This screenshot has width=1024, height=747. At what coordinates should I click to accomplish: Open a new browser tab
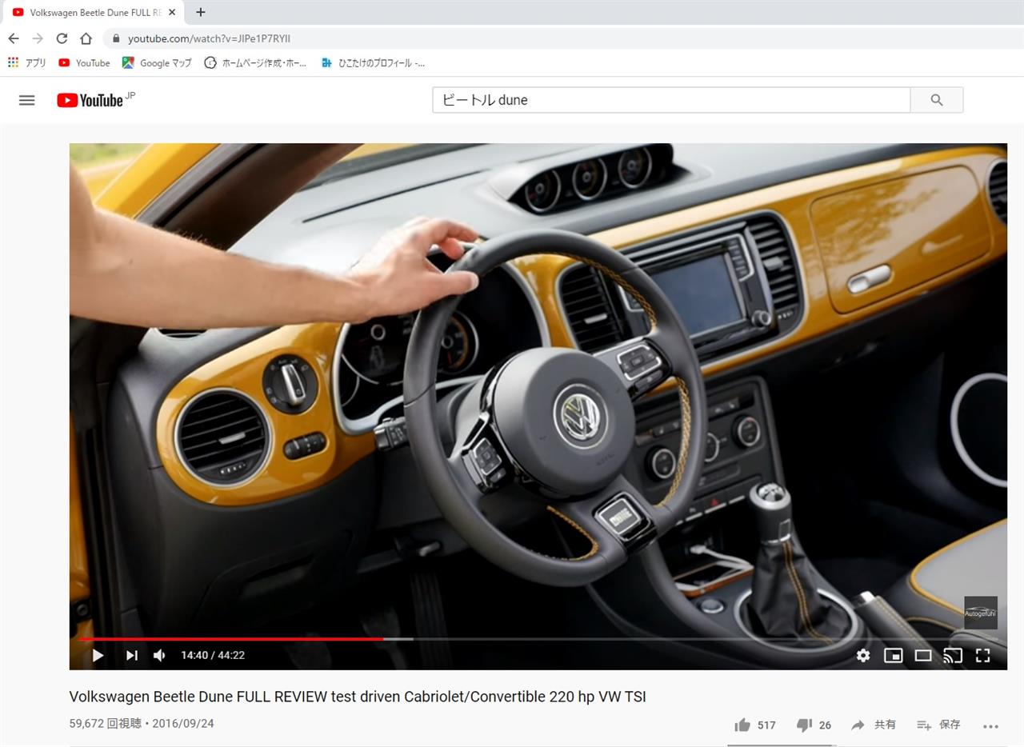200,12
